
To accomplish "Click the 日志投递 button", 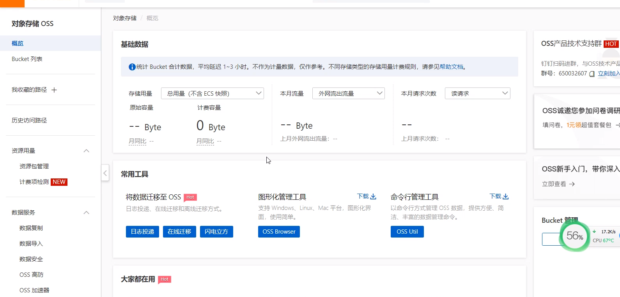I will 142,232.
